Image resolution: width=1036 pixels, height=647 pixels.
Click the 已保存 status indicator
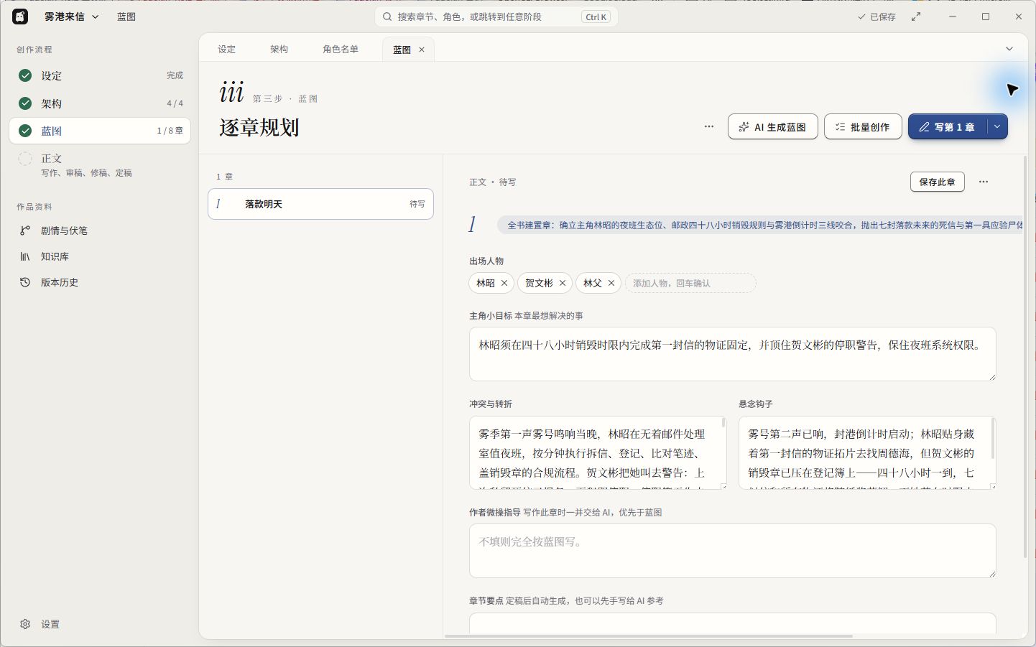877,17
